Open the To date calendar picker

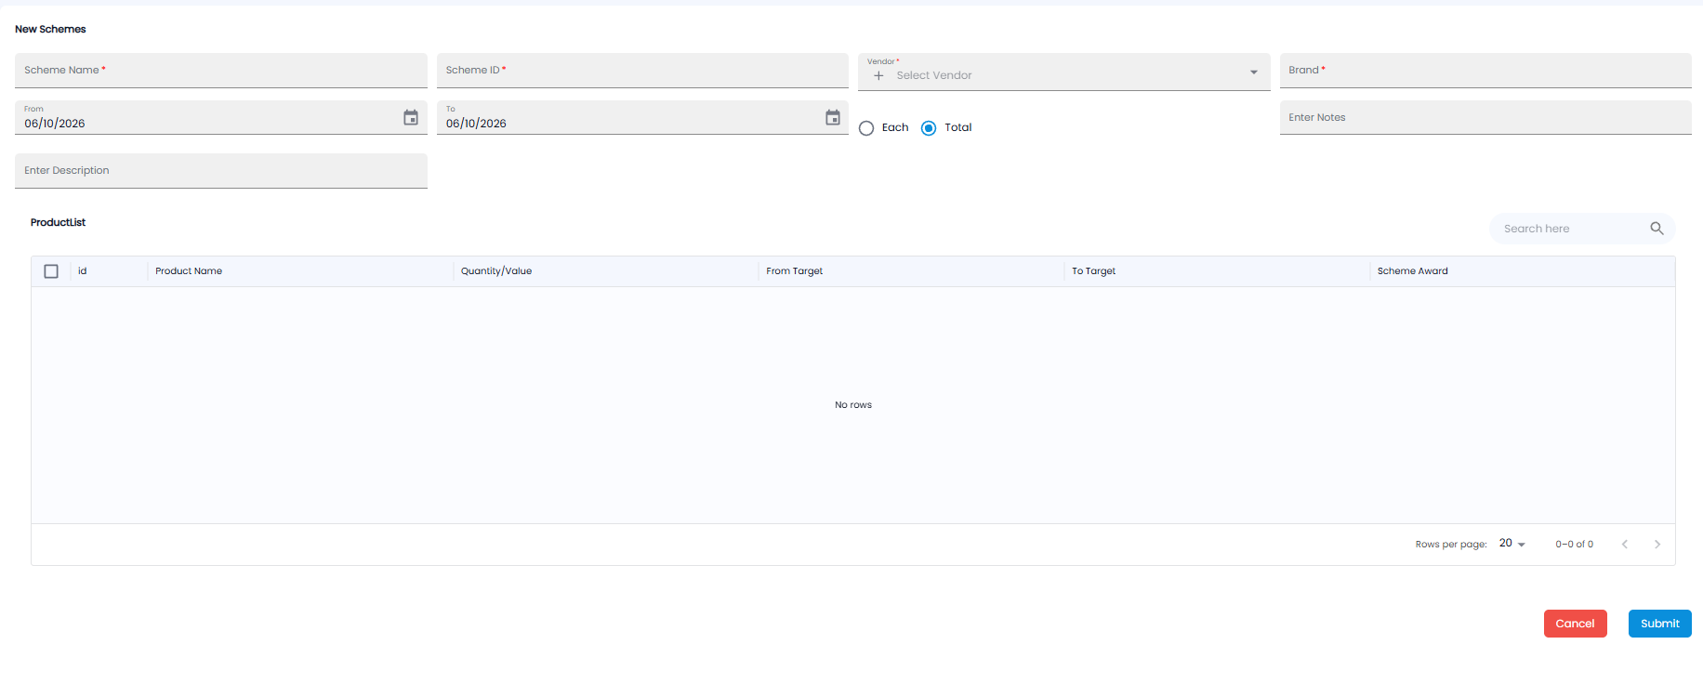pyautogui.click(x=833, y=118)
